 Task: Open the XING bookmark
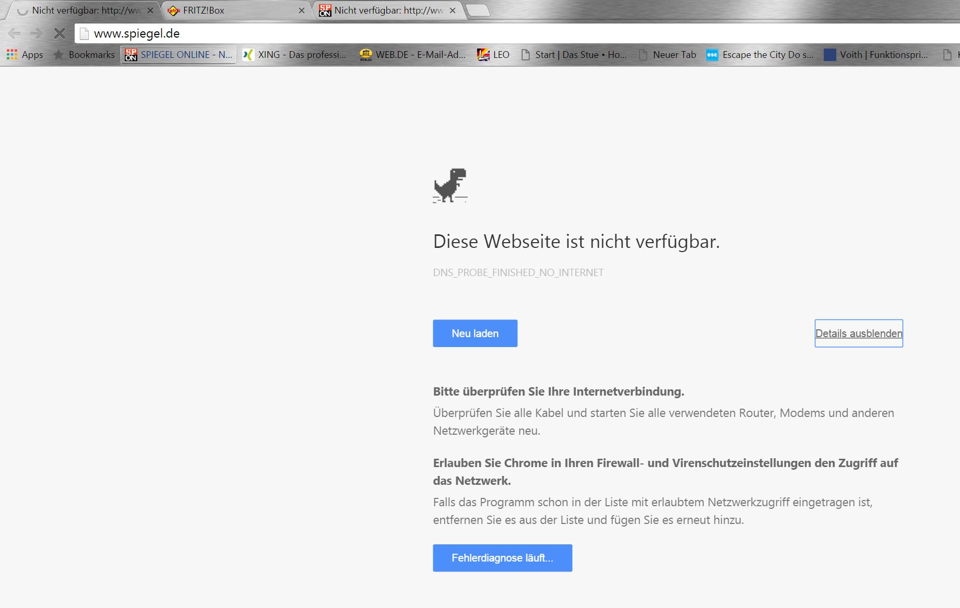(294, 54)
